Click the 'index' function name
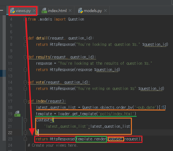This screenshot has height=151, width=173. pos(41,101)
